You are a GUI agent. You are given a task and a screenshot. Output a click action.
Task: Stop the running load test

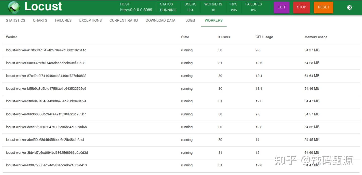click(301, 7)
